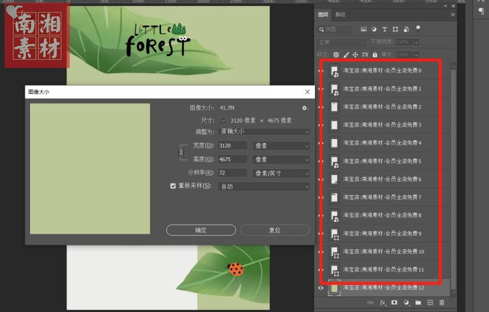The height and width of the screenshot is (312, 489).
Task: Filter layers by pixel layer icon
Action: point(364,29)
